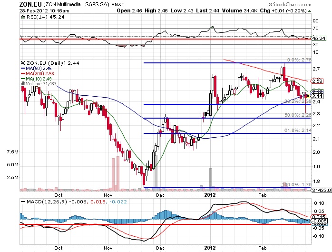
Task: Click the 31433.0 volume value tag
Action: pyautogui.click(x=322, y=190)
